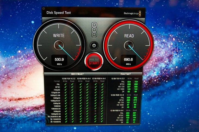
Task: Click '12 Bit RGB 4:4:4' header in How Fast
Action: pos(117,111)
